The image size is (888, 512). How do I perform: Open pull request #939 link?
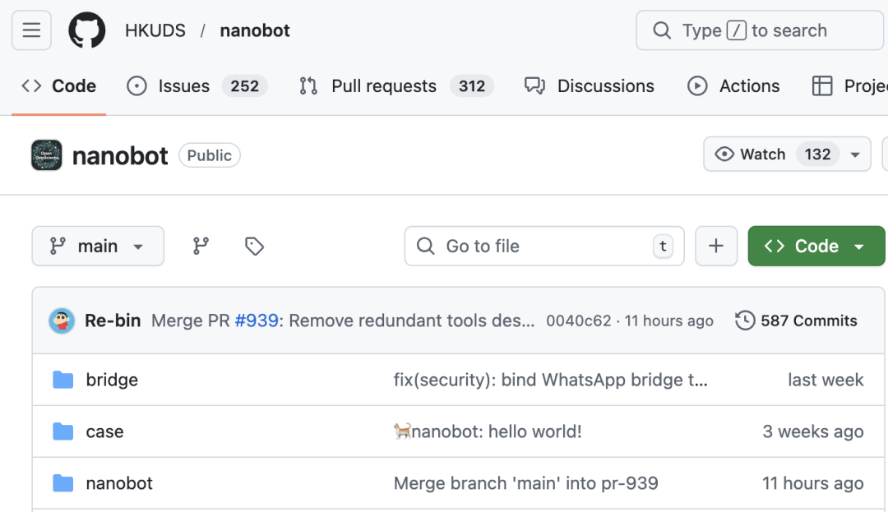click(x=257, y=321)
